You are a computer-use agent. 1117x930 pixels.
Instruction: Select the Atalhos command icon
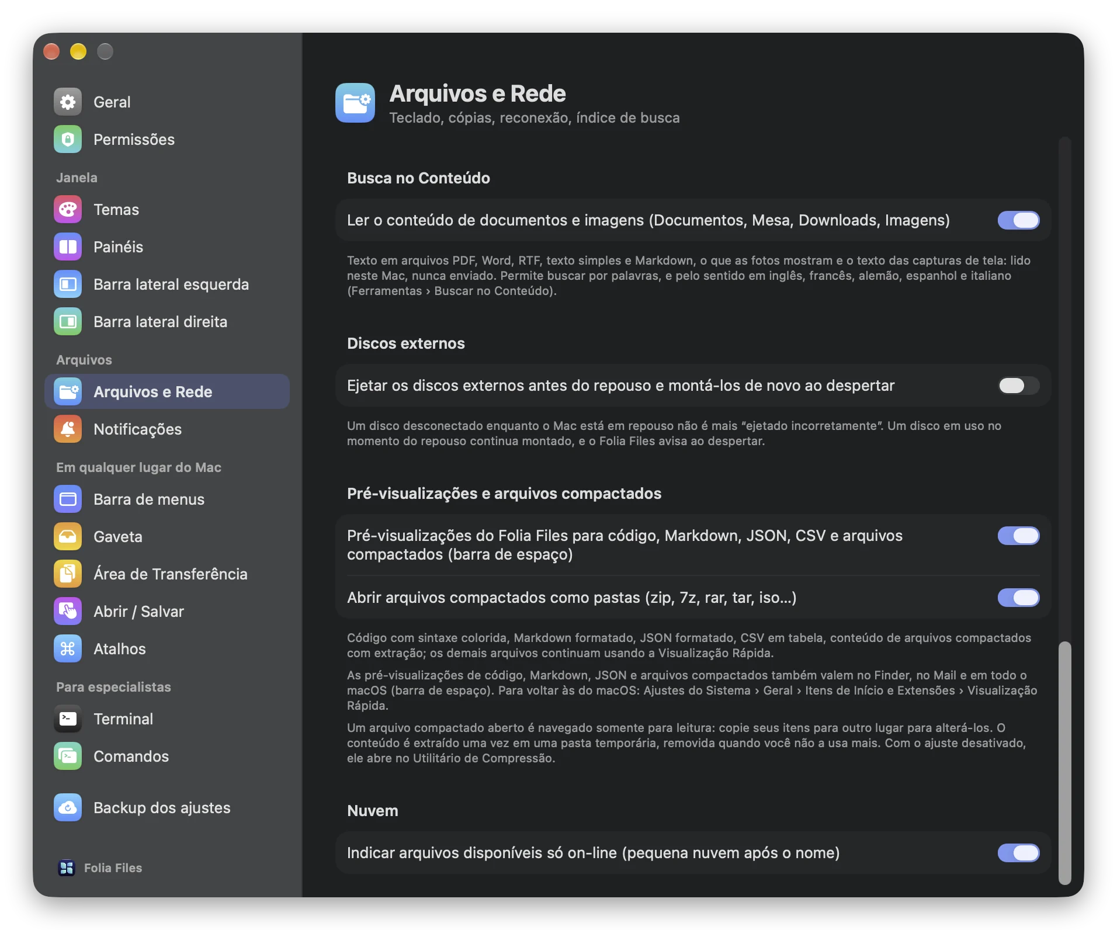click(68, 649)
